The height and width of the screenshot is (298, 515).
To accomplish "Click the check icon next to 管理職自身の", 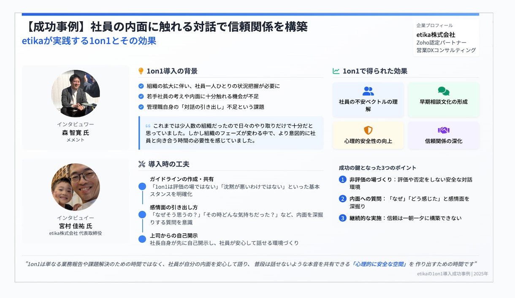I will (x=141, y=107).
